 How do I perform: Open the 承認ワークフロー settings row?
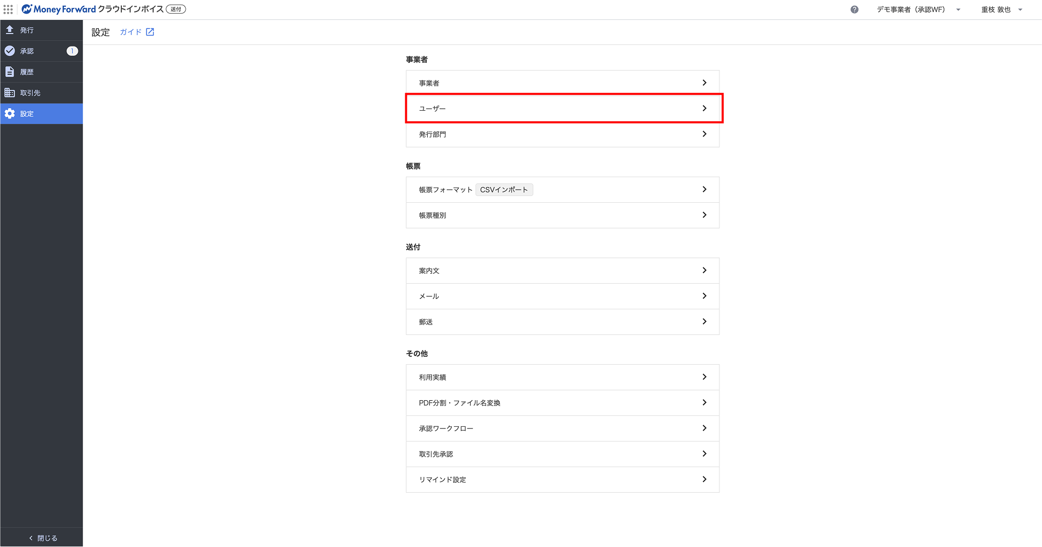coord(562,428)
